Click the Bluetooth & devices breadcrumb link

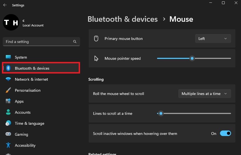(x=123, y=19)
